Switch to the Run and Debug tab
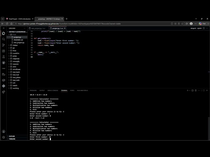 coord(82,90)
